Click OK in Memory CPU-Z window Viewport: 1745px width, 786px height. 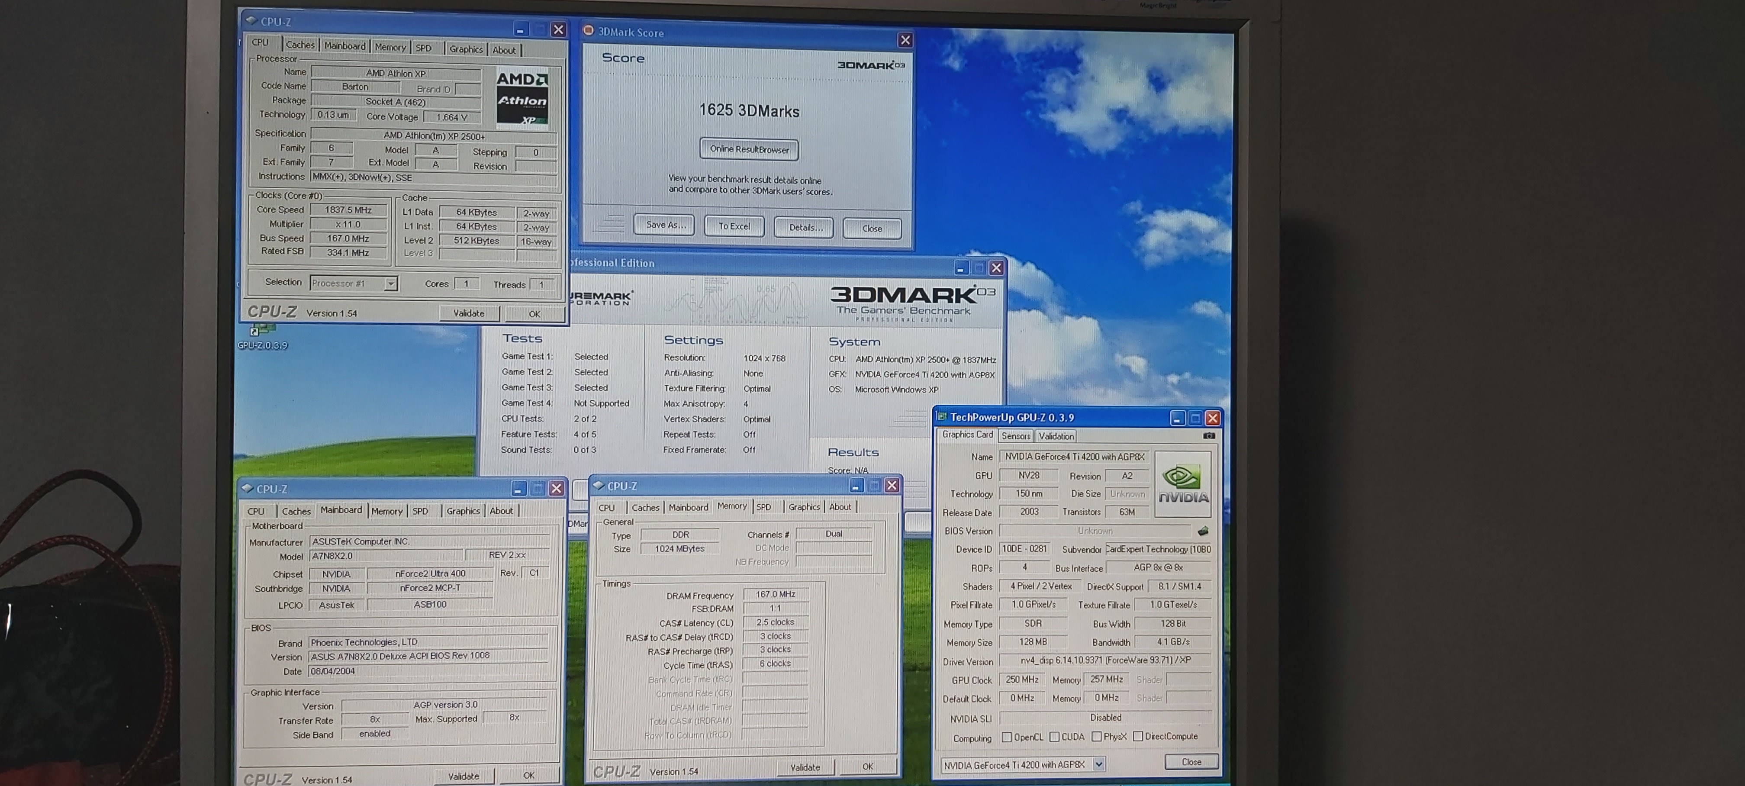(x=868, y=767)
